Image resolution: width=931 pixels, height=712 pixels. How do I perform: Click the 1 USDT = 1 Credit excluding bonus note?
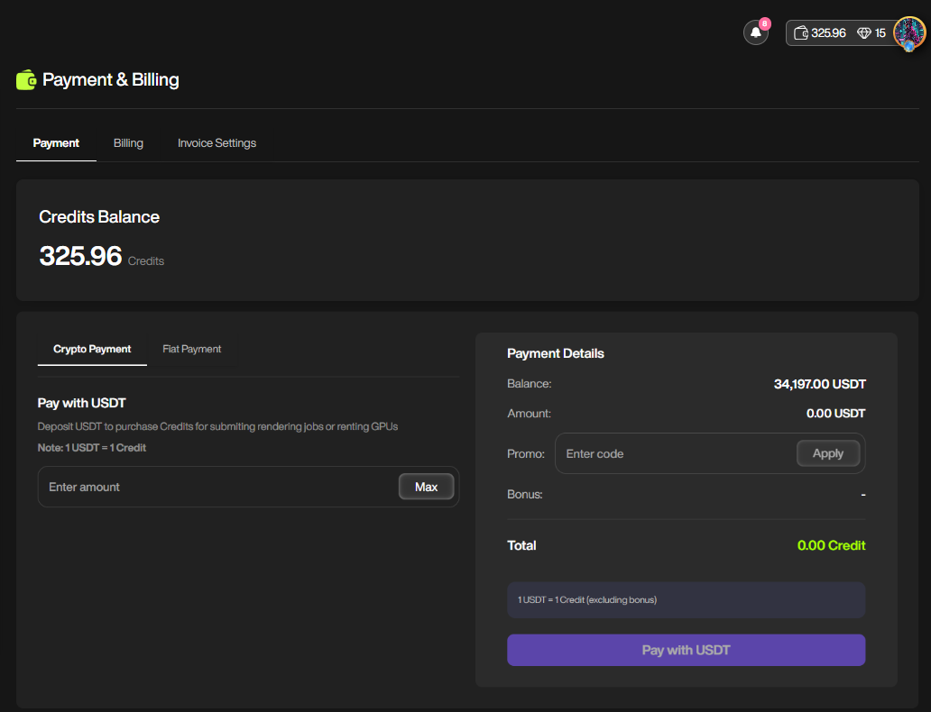586,599
